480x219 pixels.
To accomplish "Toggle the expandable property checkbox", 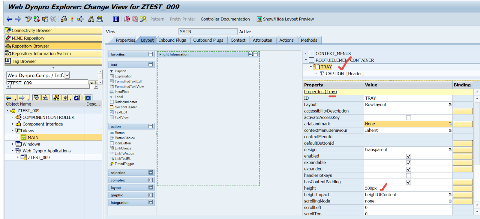I will click(x=408, y=163).
